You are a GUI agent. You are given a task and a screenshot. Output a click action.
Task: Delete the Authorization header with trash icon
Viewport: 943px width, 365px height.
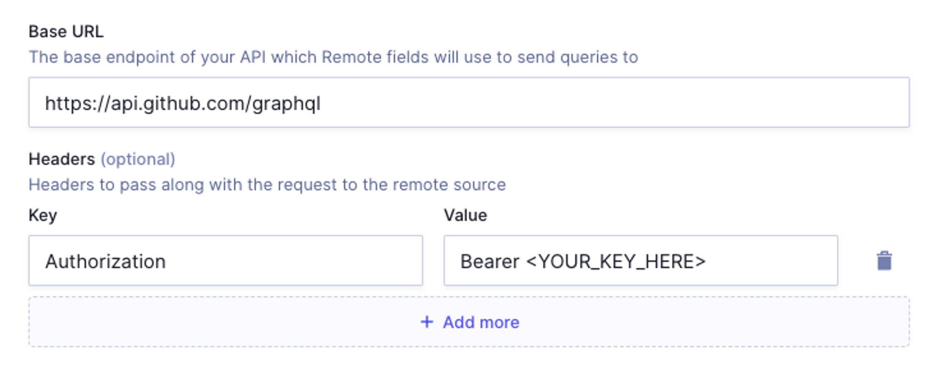tap(884, 261)
